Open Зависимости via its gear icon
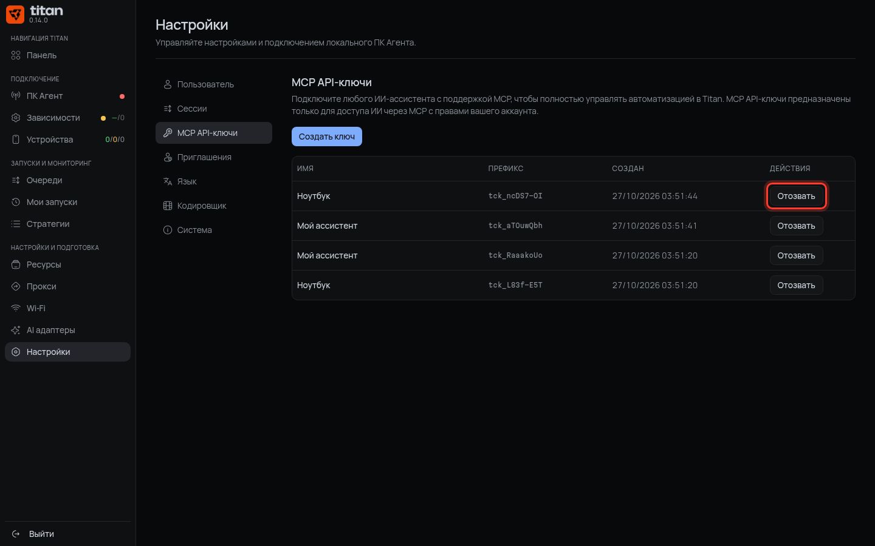The height and width of the screenshot is (546, 875). (x=16, y=118)
